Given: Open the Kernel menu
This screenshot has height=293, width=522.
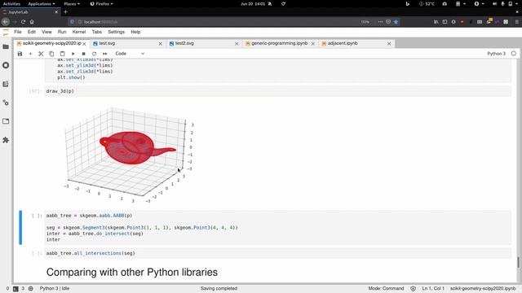Looking at the screenshot, I should [x=79, y=32].
